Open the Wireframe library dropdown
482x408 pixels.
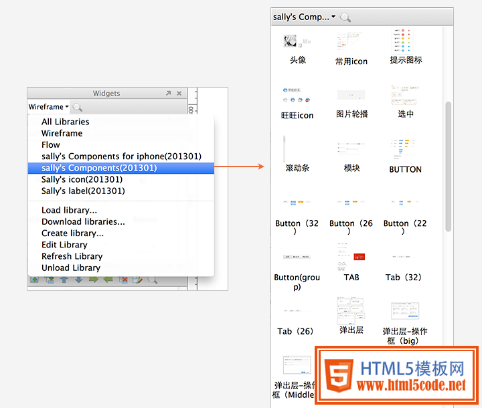coord(49,107)
